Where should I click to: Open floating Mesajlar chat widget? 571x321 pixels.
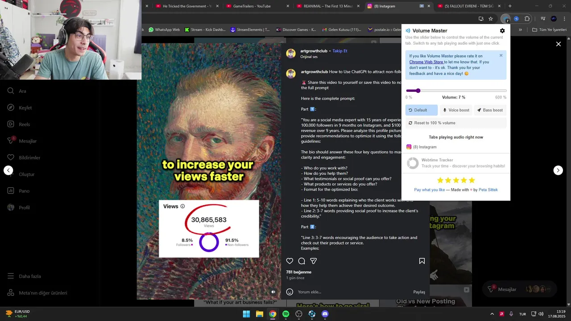pyautogui.click(x=519, y=289)
